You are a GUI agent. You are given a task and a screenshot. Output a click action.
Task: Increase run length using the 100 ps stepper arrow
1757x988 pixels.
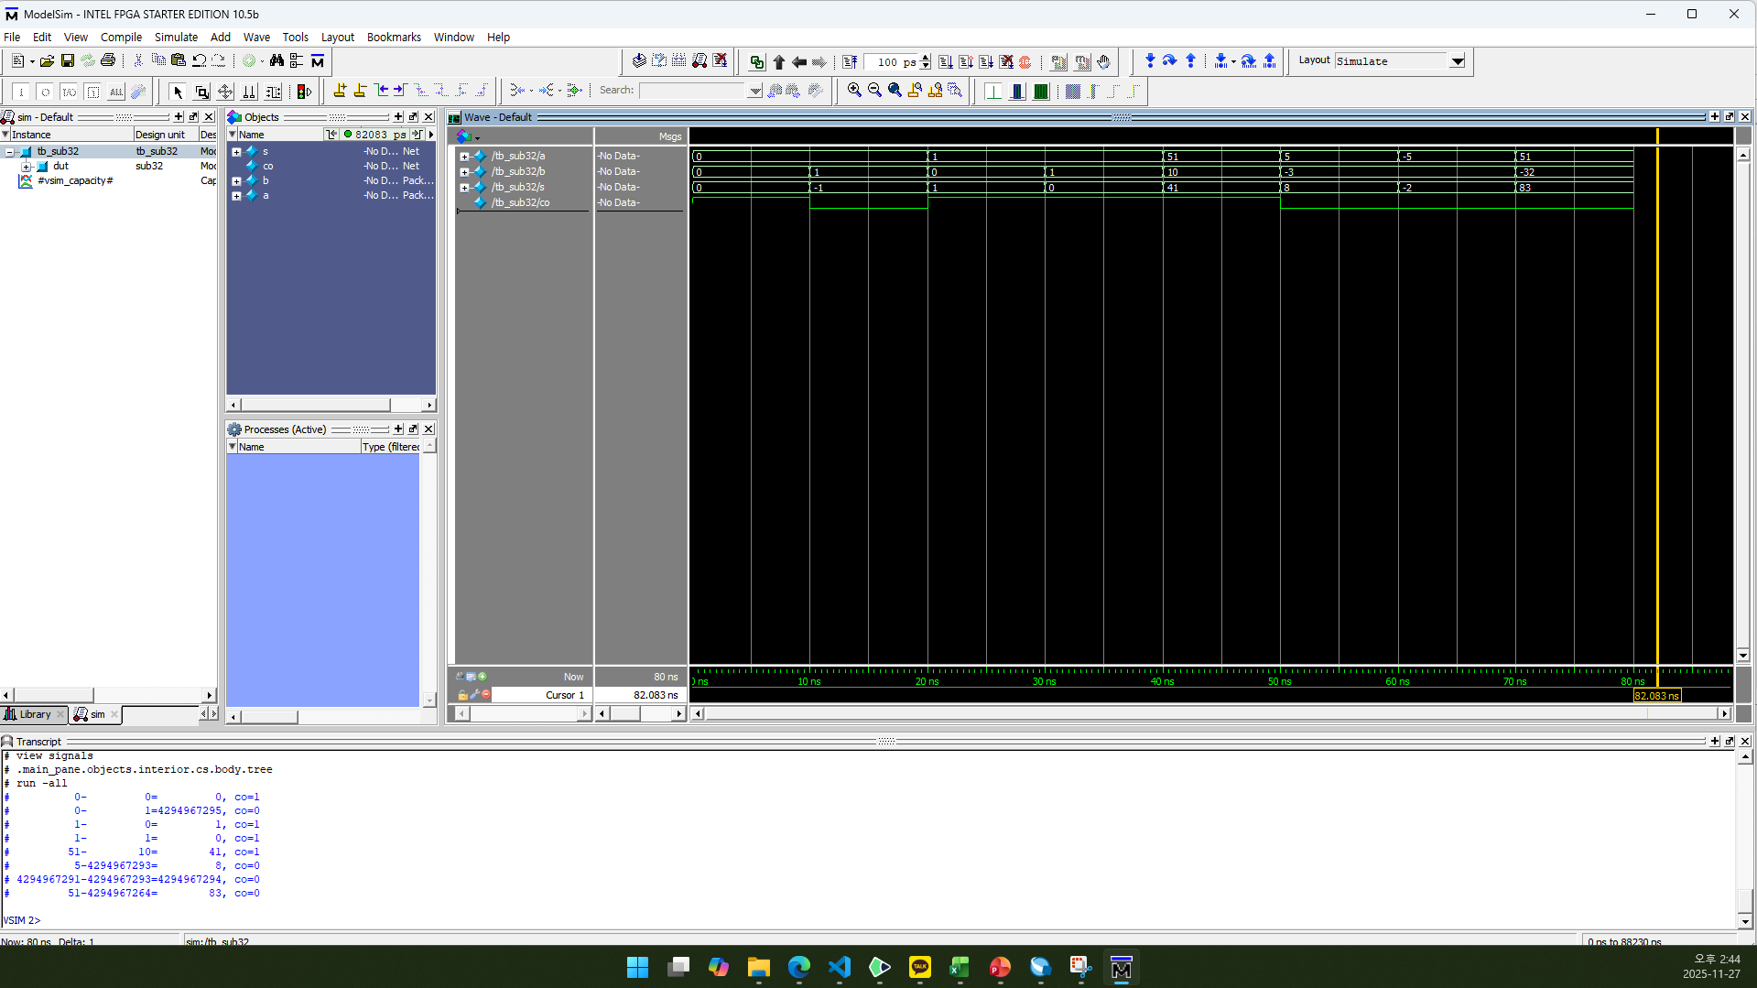[925, 57]
